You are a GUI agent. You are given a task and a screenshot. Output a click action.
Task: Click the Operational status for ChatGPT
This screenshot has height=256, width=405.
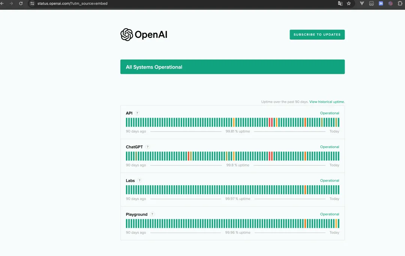click(x=330, y=147)
